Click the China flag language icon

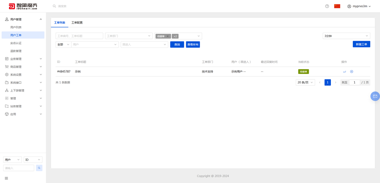[x=337, y=6]
